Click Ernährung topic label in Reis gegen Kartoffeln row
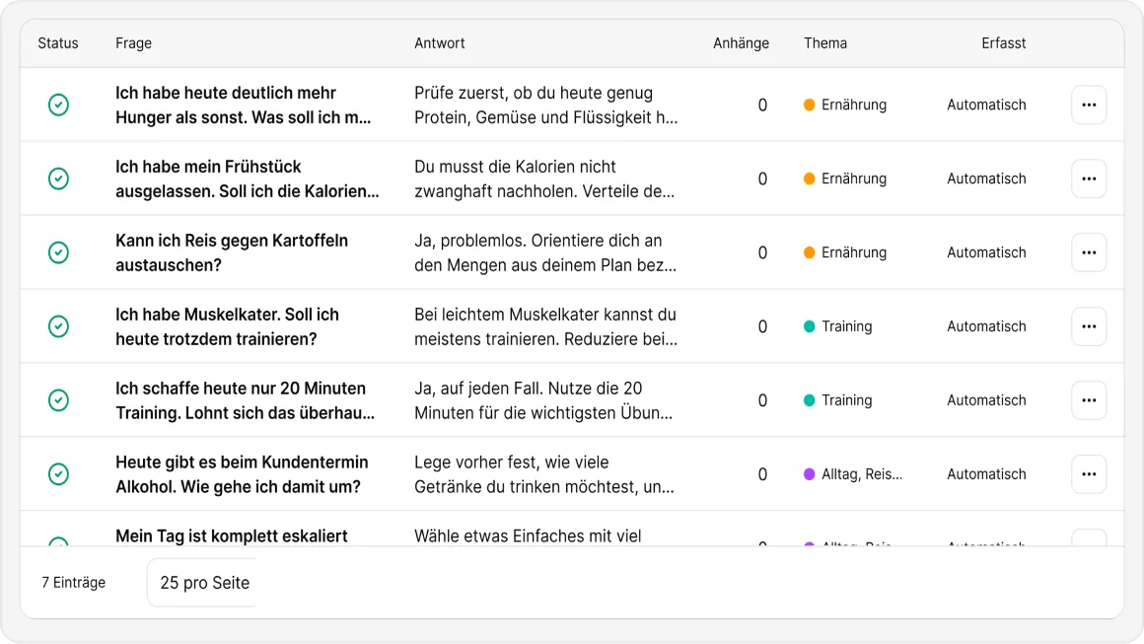The width and height of the screenshot is (1144, 644). (854, 252)
